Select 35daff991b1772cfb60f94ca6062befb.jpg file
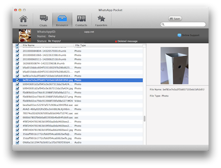 pyautogui.click(x=47, y=138)
